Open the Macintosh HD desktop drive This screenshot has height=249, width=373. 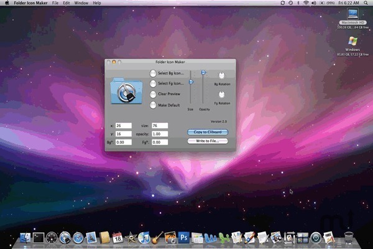352,16
